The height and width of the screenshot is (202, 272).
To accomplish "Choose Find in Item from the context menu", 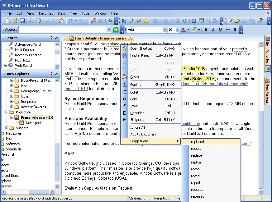I will coord(151,55).
